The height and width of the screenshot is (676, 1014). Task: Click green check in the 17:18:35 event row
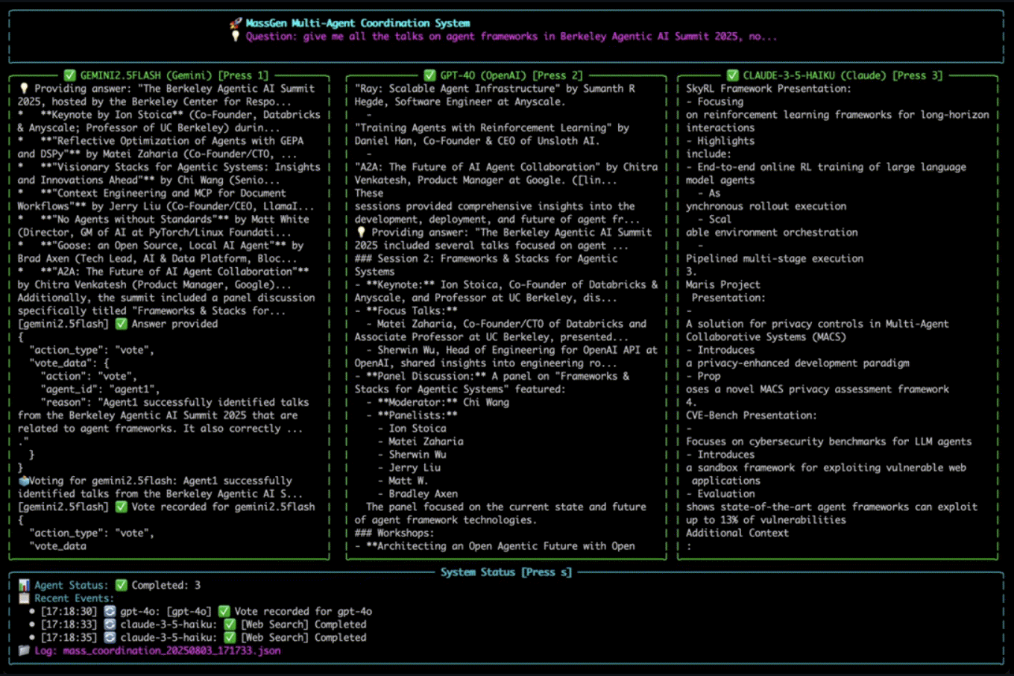230,638
